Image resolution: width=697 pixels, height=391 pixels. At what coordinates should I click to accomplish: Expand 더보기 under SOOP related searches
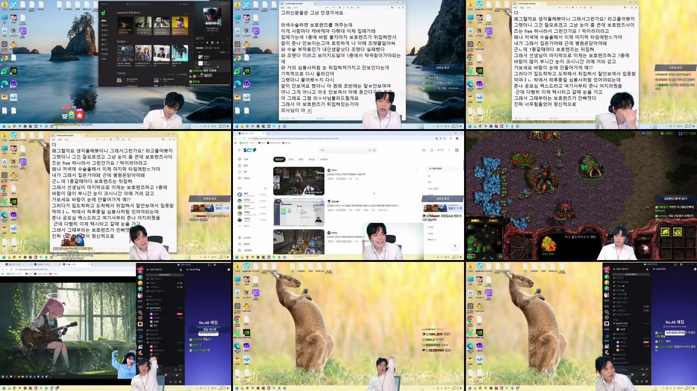[431, 239]
